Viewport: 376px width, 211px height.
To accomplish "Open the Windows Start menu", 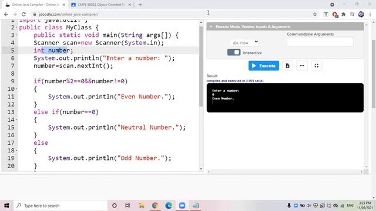I will [x=6, y=206].
